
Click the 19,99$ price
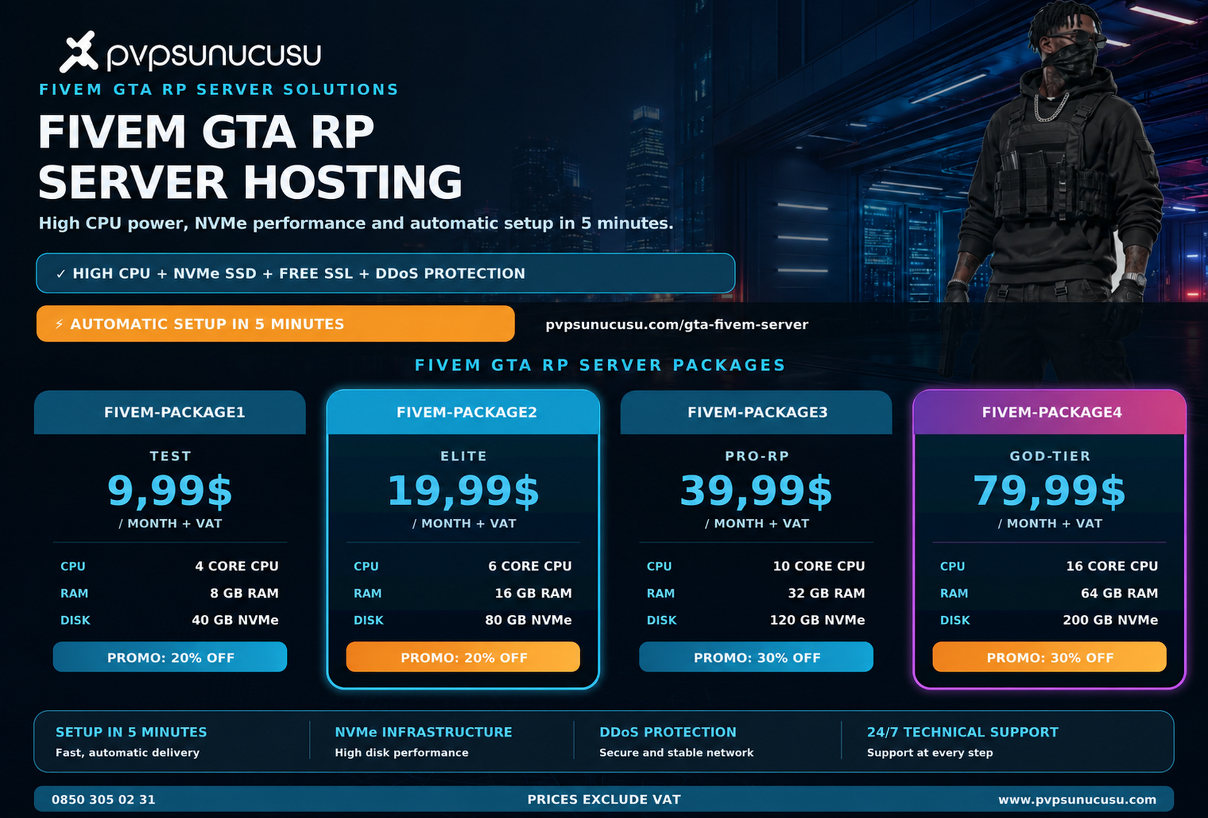click(x=464, y=491)
